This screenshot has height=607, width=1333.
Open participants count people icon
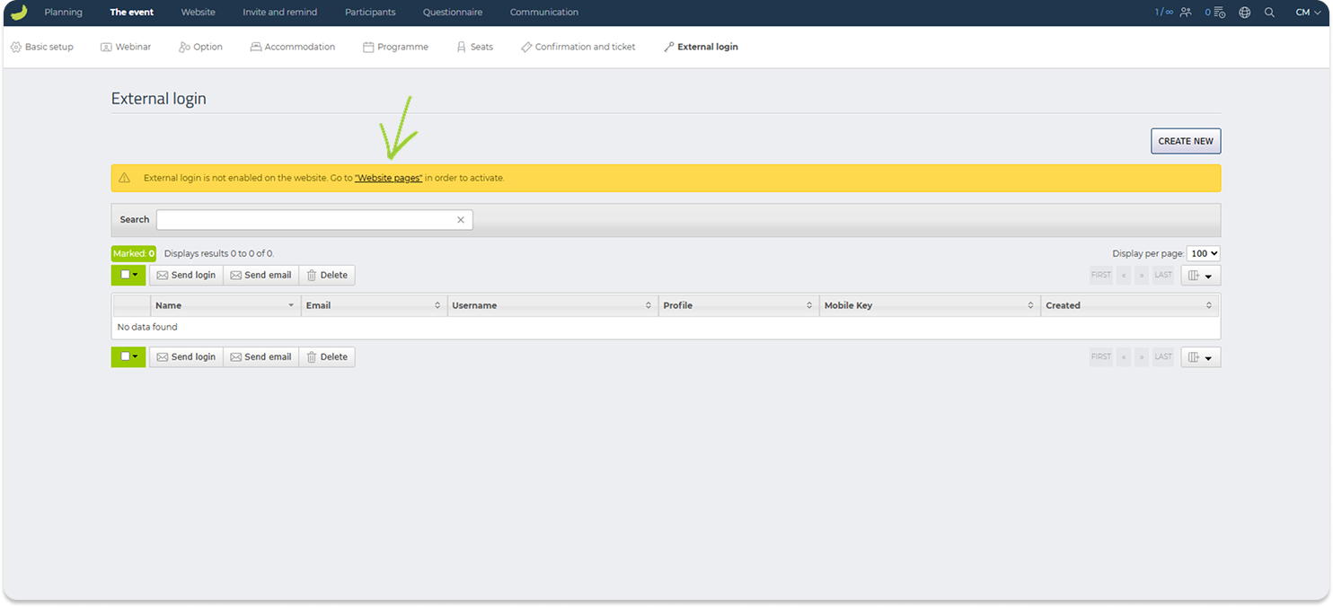[x=1186, y=13]
